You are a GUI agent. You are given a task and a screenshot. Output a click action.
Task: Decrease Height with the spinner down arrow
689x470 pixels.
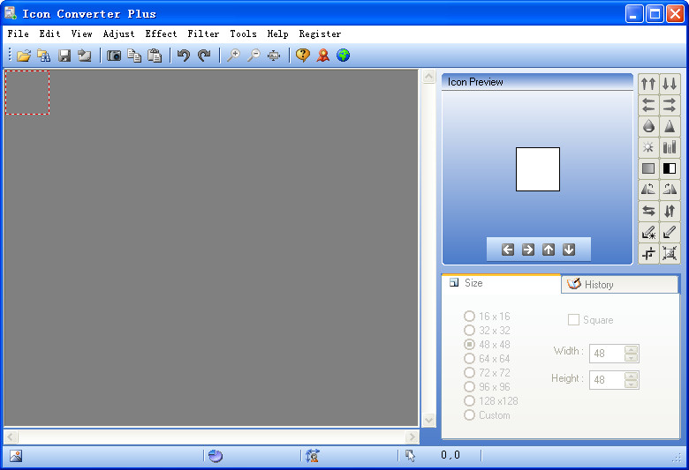click(631, 384)
